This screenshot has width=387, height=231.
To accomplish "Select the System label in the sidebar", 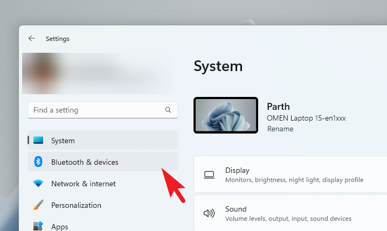I will coord(63,141).
